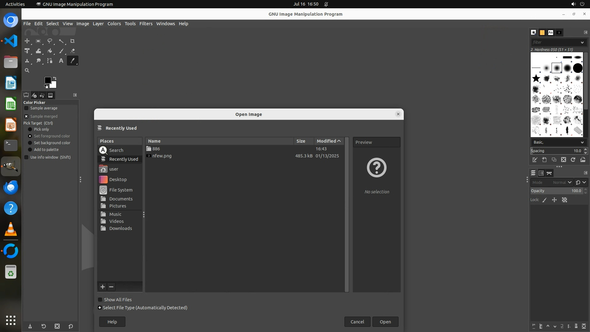Expand Select File Type section
Viewport: 590px width, 332px height.
100,308
